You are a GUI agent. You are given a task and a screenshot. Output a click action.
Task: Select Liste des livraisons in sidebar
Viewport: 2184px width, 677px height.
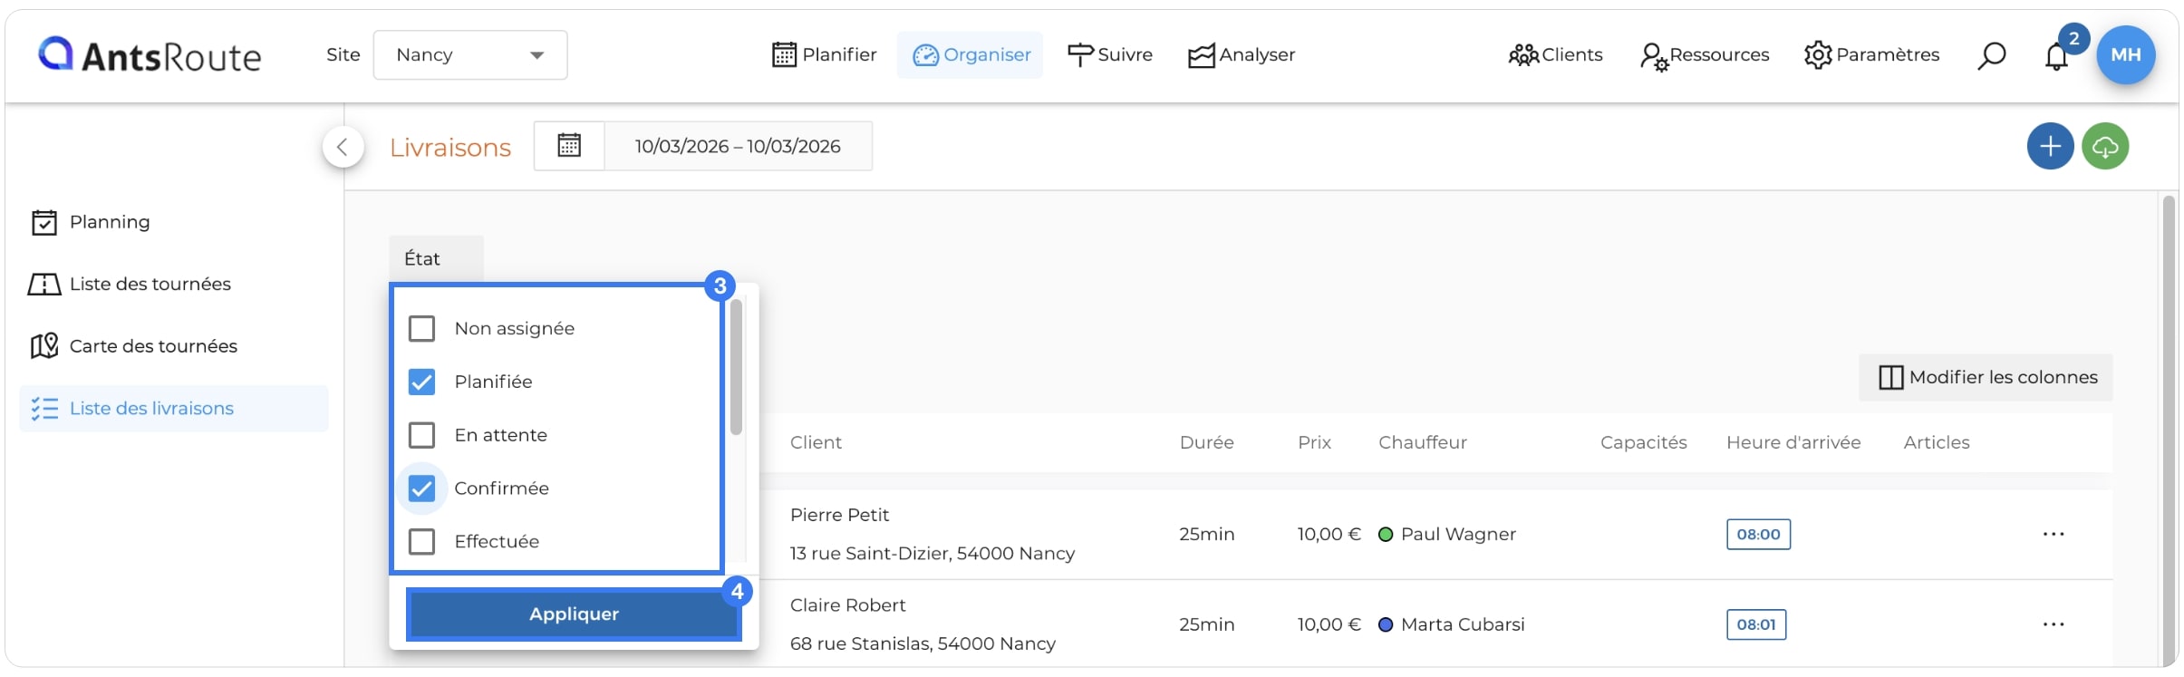click(173, 409)
